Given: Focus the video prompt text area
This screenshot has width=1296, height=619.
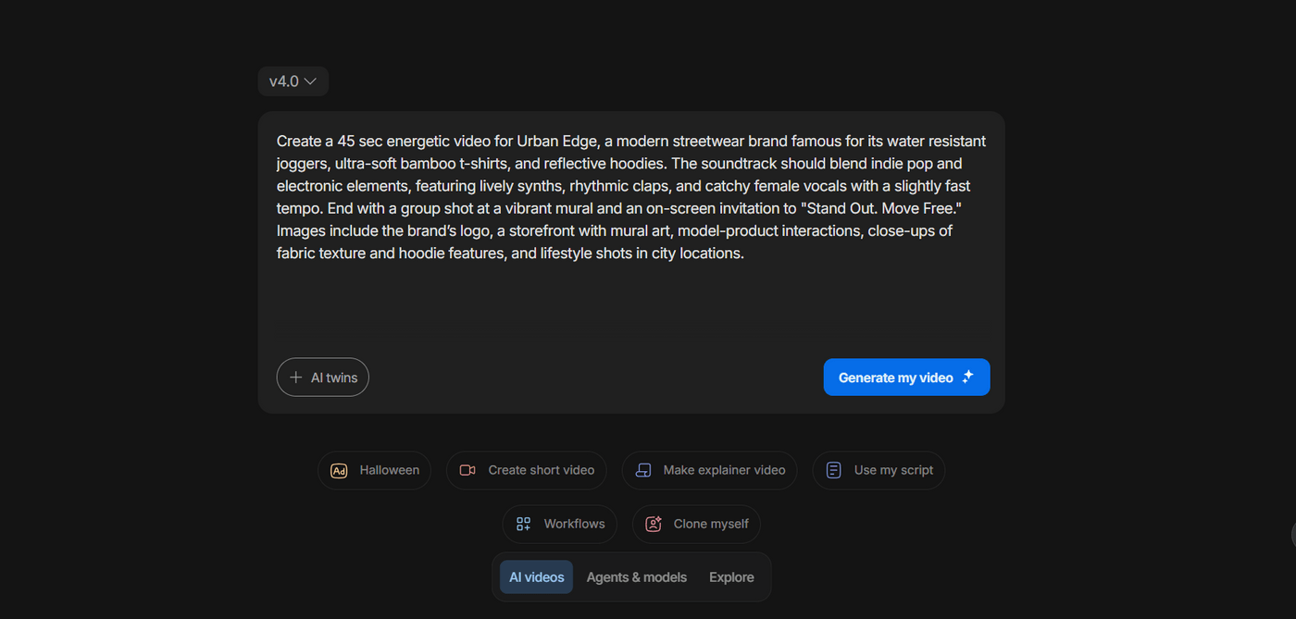Looking at the screenshot, I should tap(631, 296).
